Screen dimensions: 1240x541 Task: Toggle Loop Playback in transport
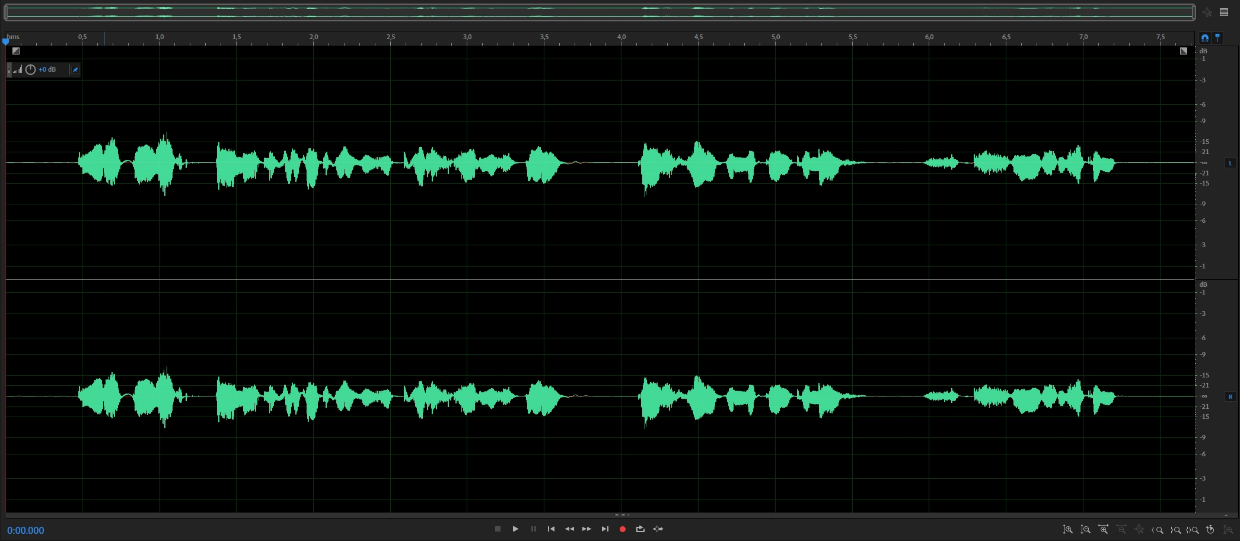tap(640, 529)
